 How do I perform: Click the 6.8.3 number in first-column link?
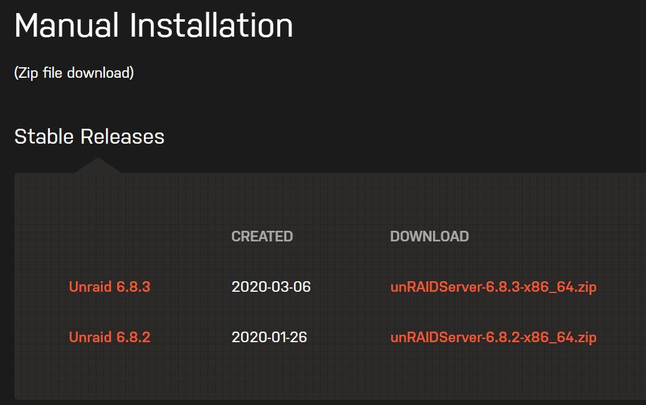point(133,287)
